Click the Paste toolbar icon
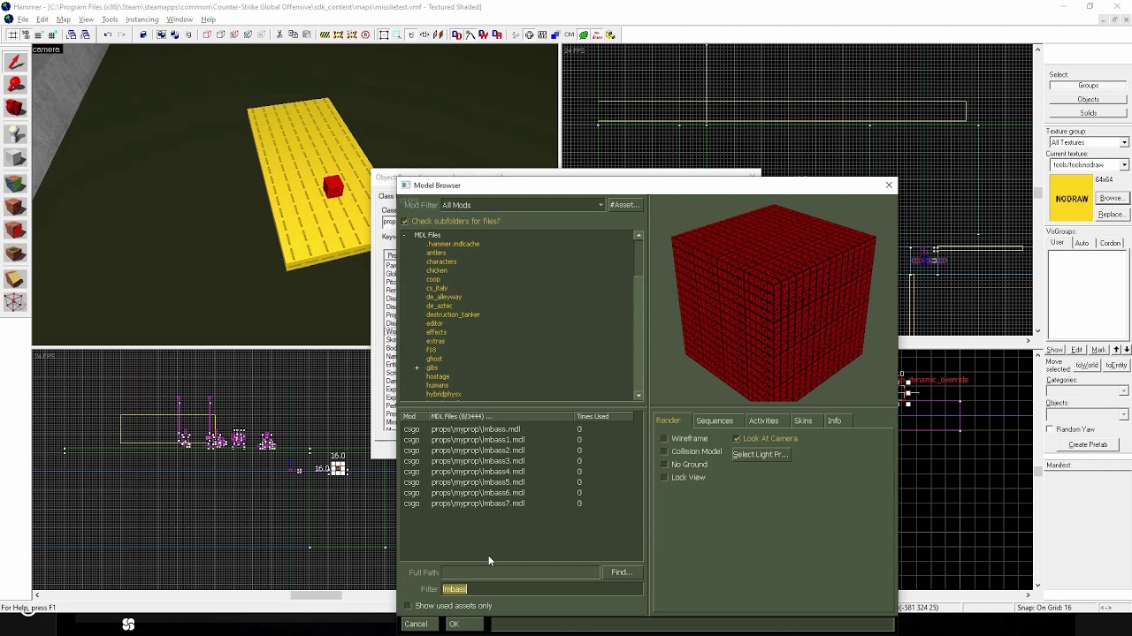The image size is (1132, 636). point(306,35)
